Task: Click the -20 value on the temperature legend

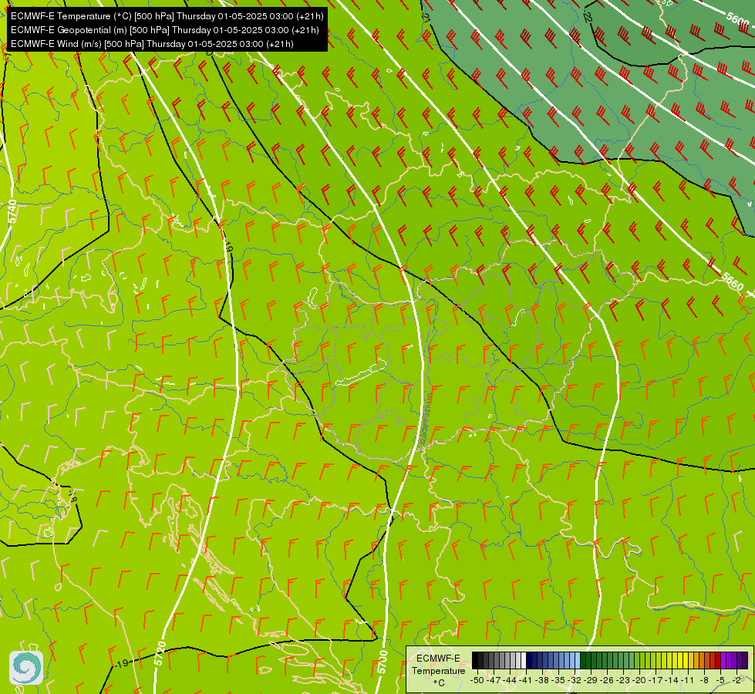Action: coord(639,680)
